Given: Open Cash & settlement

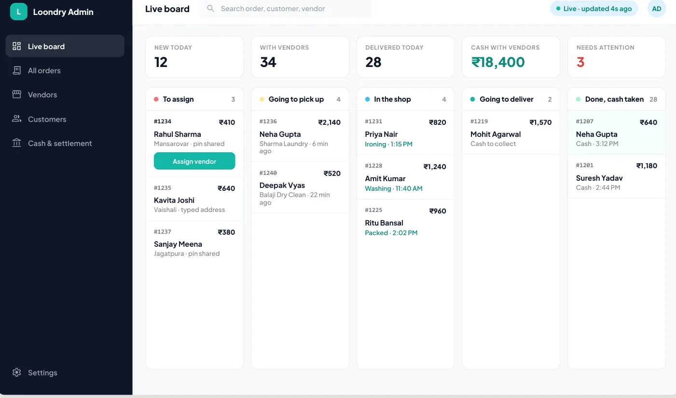Looking at the screenshot, I should [65, 143].
